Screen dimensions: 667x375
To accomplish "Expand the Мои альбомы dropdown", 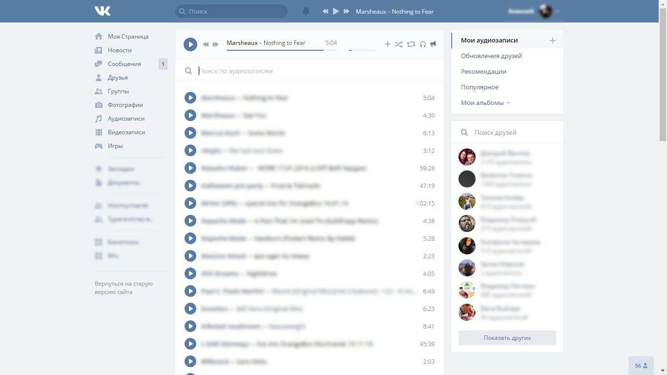I will (x=485, y=103).
